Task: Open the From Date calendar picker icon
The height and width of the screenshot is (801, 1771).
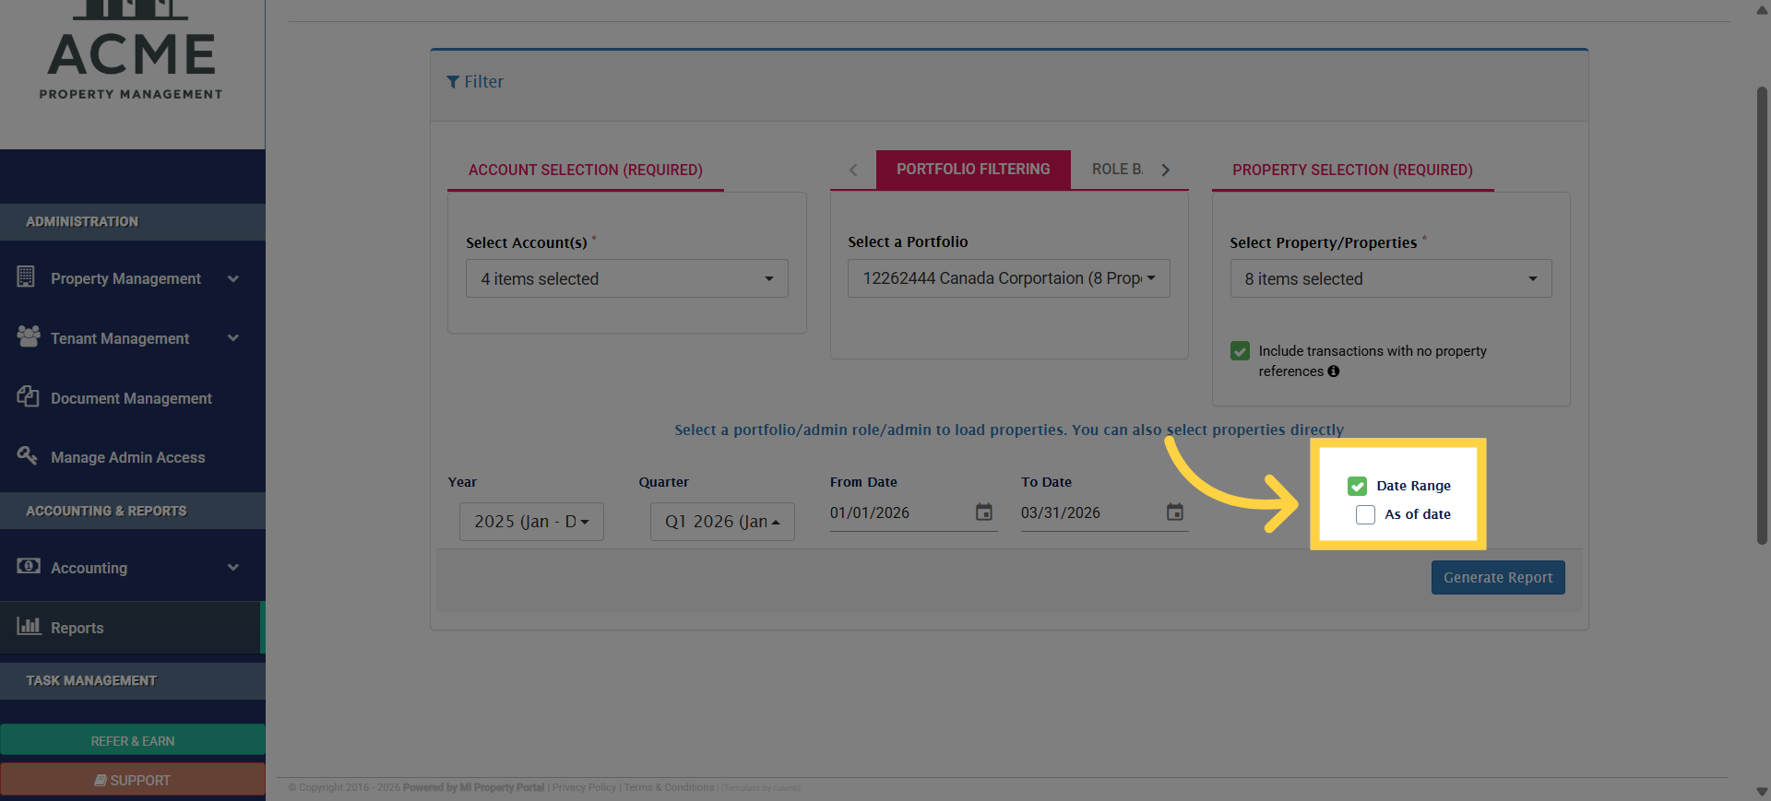Action: [984, 512]
